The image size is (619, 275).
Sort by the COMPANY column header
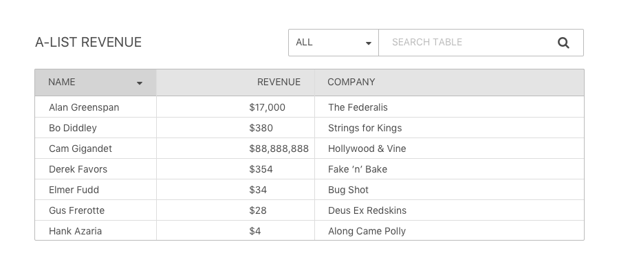[351, 82]
